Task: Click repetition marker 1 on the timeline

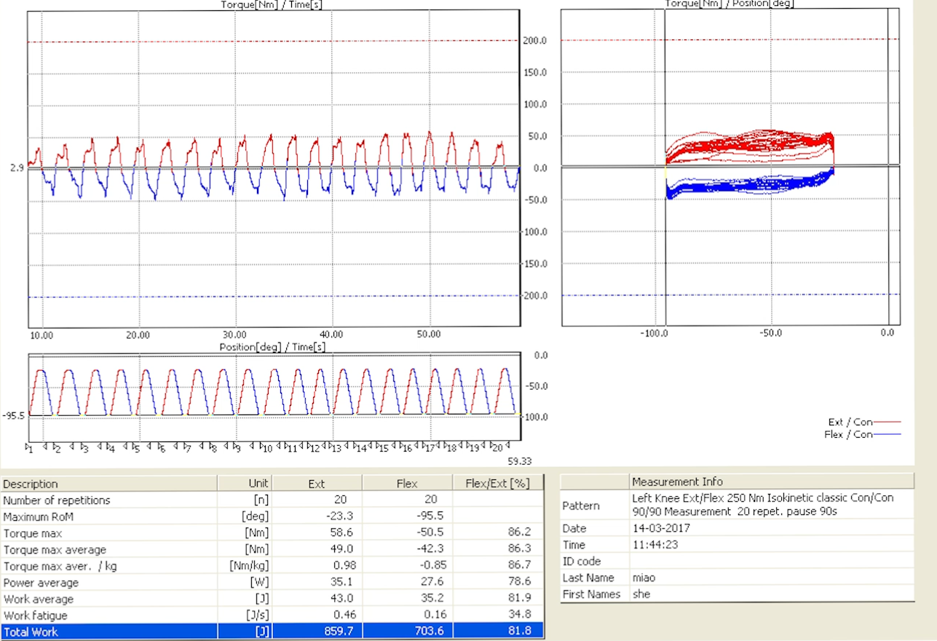Action: click(x=30, y=448)
